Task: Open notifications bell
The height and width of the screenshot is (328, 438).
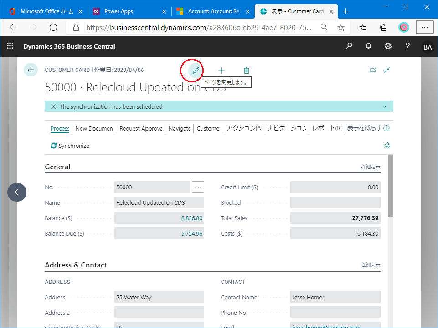Action: [x=368, y=46]
